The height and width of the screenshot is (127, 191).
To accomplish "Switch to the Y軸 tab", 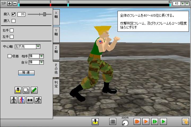I will [x=56, y=34].
